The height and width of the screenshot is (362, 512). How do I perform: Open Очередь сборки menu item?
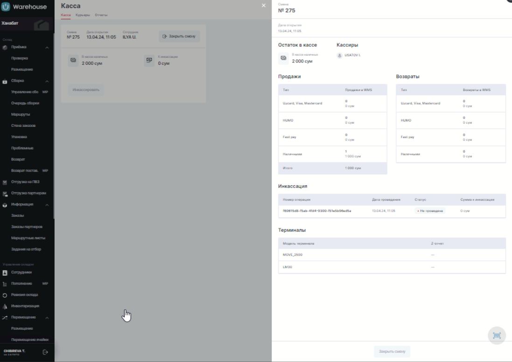click(x=25, y=103)
